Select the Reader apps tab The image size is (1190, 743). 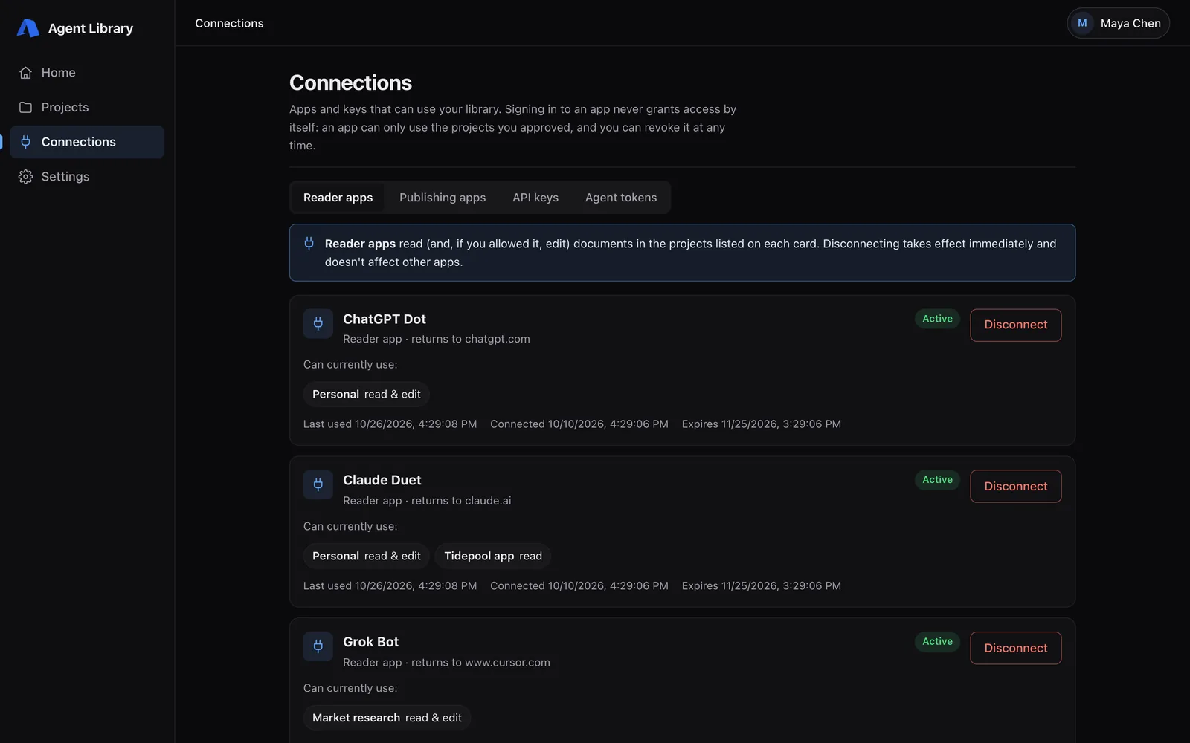pos(338,198)
